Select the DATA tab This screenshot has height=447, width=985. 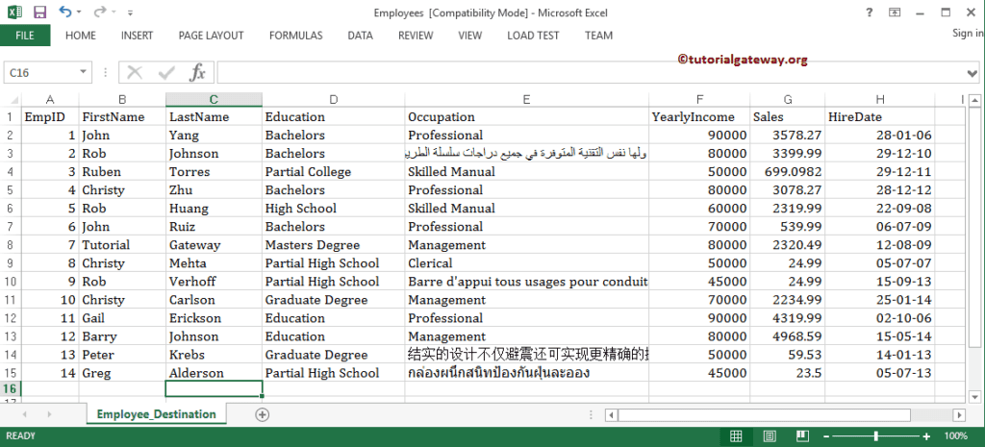coord(361,36)
